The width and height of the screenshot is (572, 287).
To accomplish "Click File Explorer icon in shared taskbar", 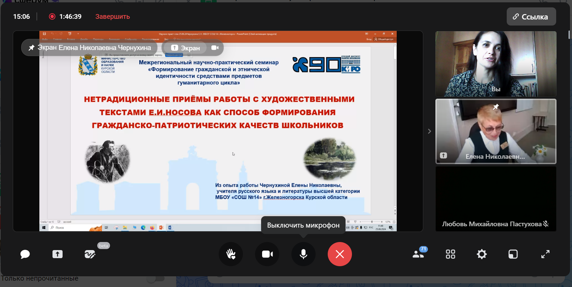I will point(125,228).
